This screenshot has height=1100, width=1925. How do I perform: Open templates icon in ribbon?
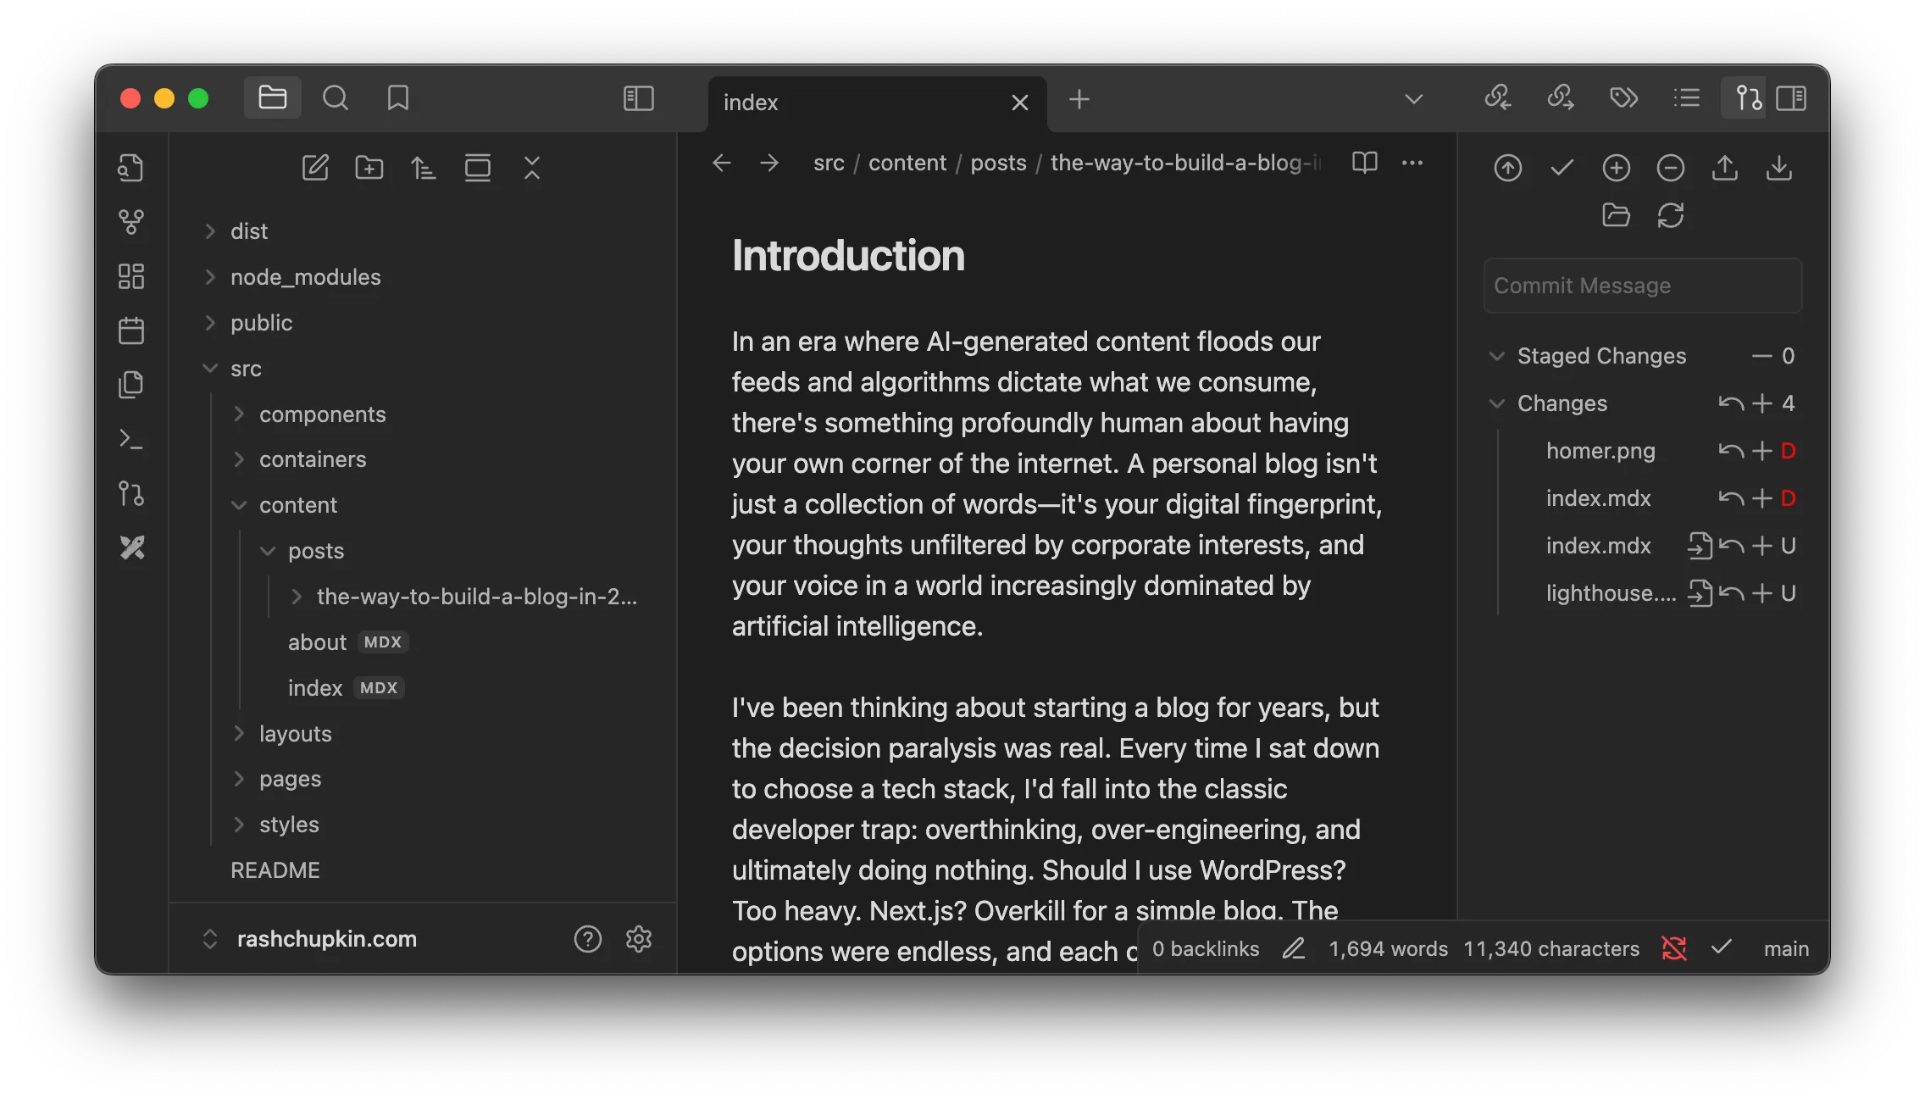[130, 385]
